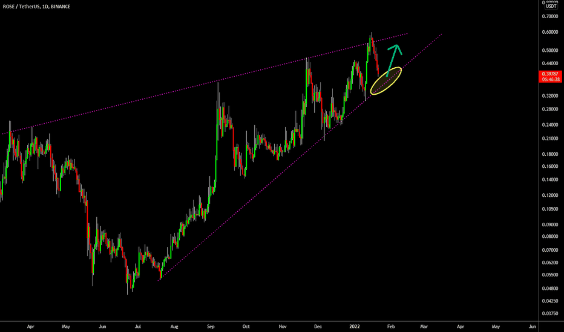564x332 pixels.
Task: Open the USDT currency label on price axis
Action: [551, 6]
